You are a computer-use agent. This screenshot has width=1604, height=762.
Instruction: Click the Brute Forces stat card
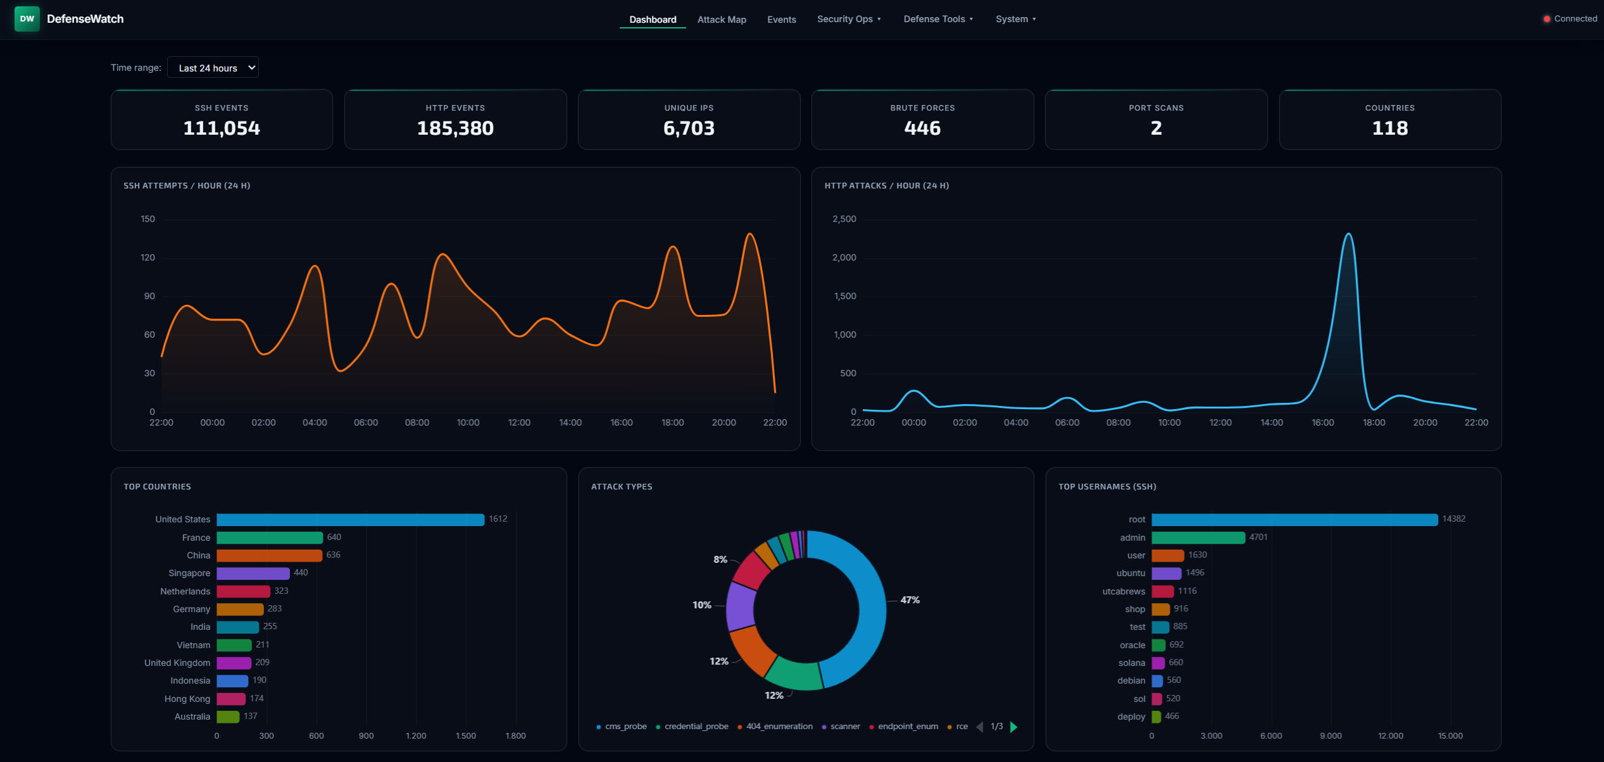tap(922, 120)
